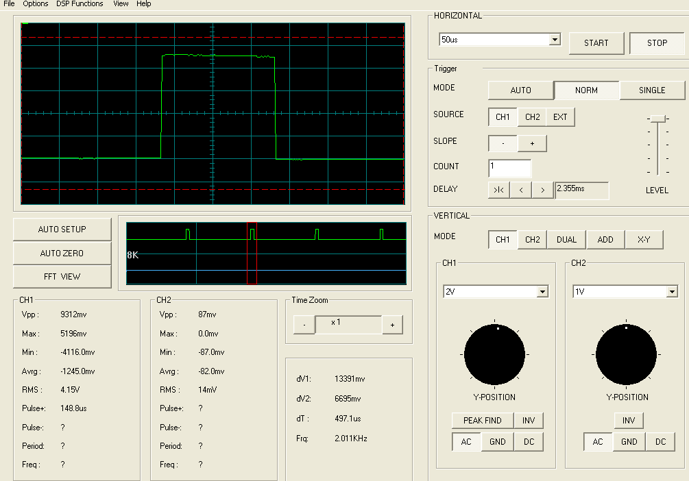Click the trigger LEVEL slider handle
The width and height of the screenshot is (689, 481).
(657, 120)
